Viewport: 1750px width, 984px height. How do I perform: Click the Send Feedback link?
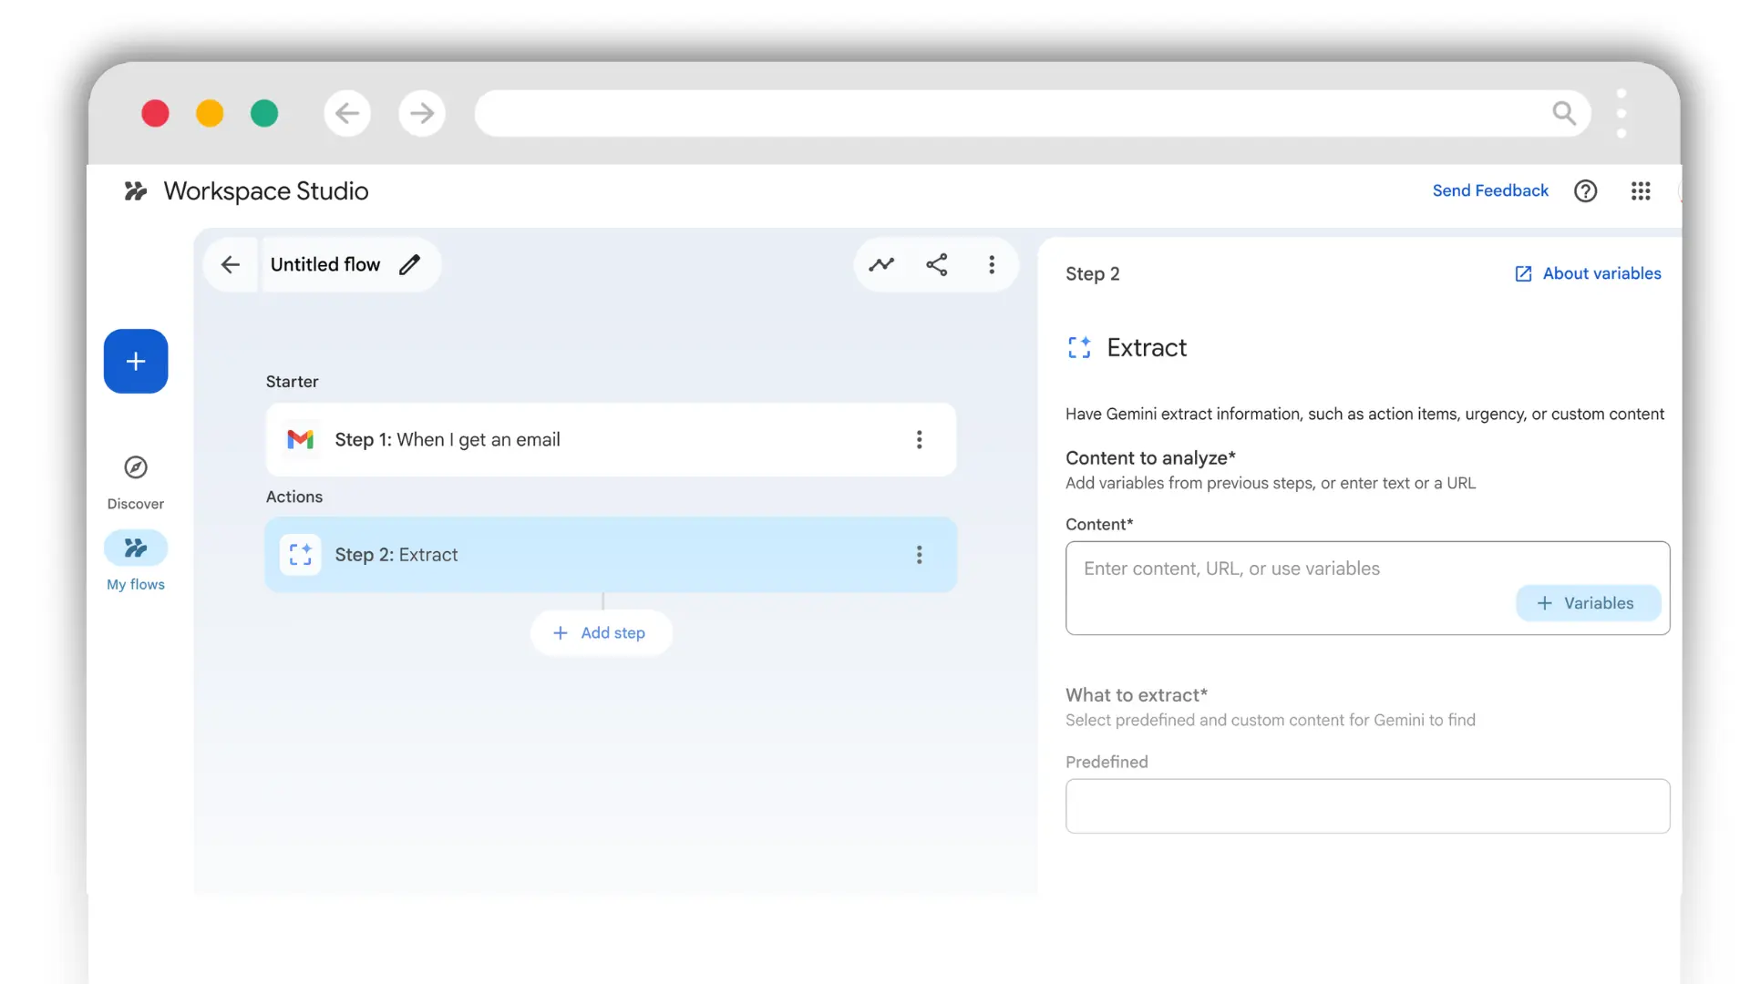coord(1489,190)
